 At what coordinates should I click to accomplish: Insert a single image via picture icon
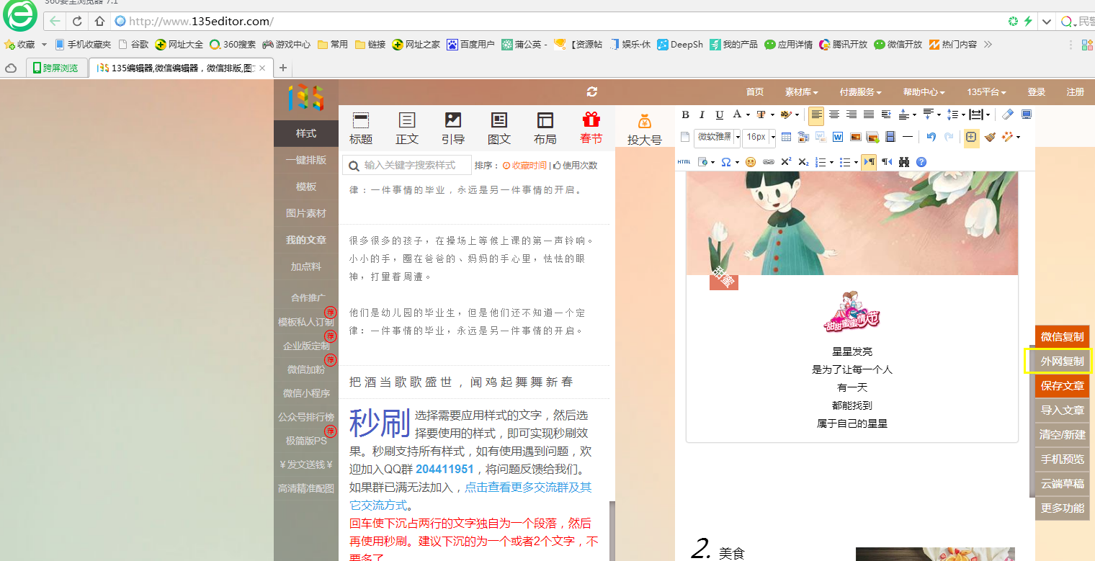click(856, 137)
